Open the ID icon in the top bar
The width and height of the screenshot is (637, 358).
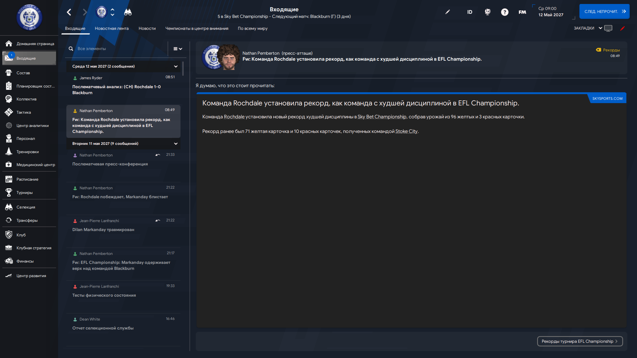point(470,12)
